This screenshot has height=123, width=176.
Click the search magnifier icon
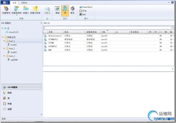pos(172,28)
